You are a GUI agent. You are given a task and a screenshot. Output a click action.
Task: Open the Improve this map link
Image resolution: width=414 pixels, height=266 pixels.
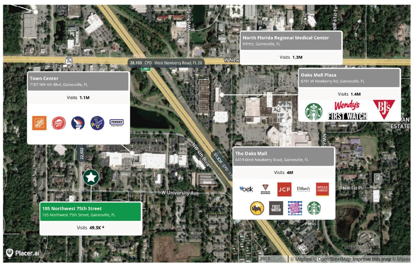pyautogui.click(x=372, y=259)
